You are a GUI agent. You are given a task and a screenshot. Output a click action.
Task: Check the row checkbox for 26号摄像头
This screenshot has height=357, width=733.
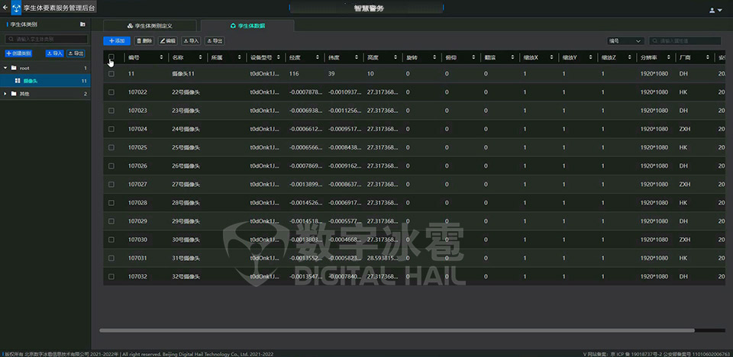(111, 166)
